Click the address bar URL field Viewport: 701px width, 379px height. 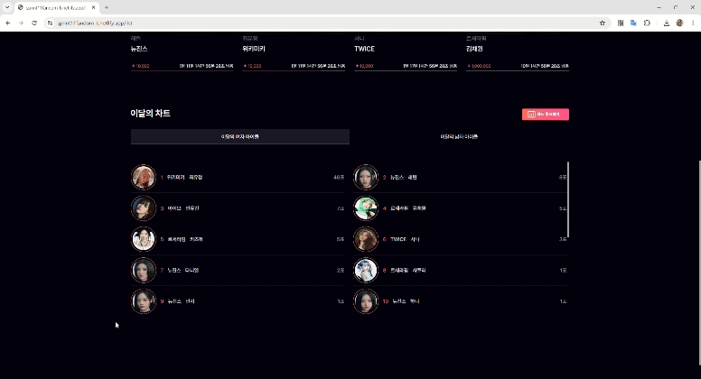326,23
